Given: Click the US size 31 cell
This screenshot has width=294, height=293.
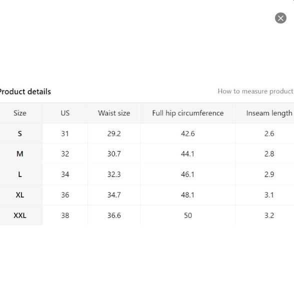Looking at the screenshot, I should 65,133.
